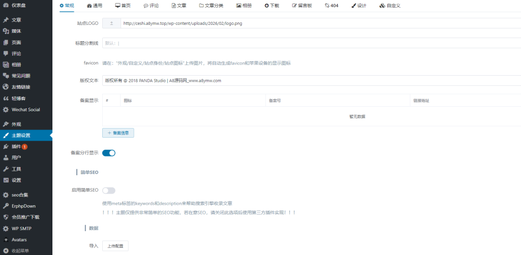
Task: Click the globe icon beside 友情链接
Action: coord(6,87)
